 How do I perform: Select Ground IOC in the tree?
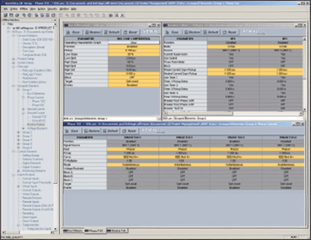39,120
